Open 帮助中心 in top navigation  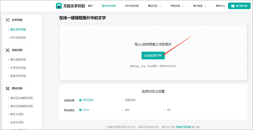point(220,6)
